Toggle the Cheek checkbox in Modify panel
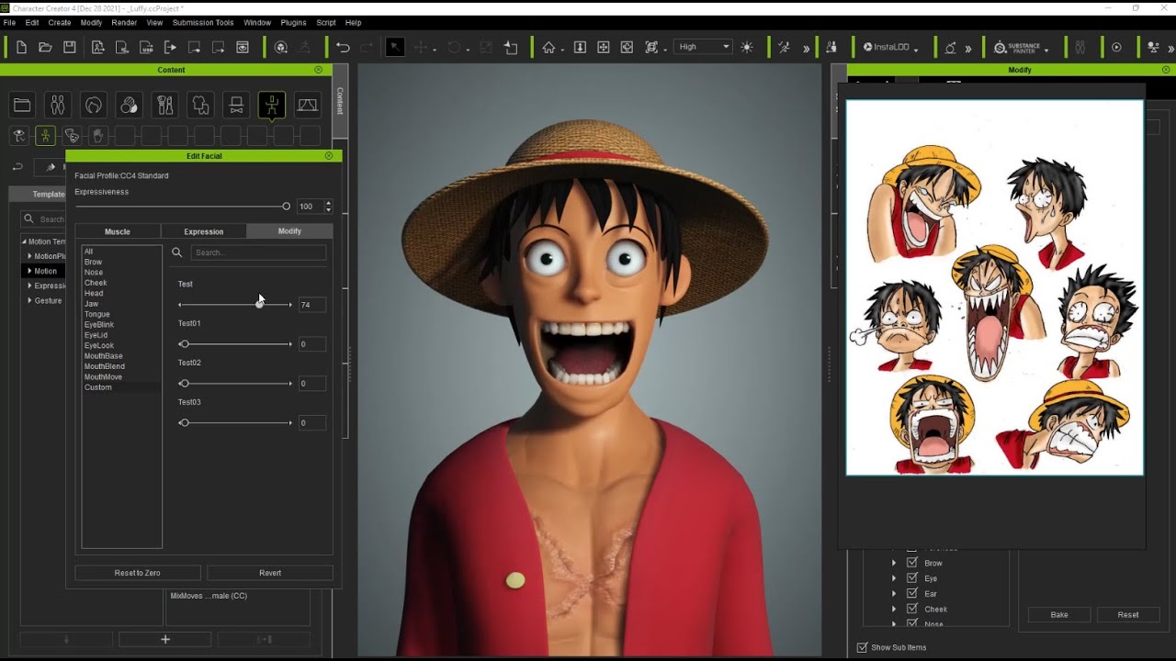 [x=912, y=609]
